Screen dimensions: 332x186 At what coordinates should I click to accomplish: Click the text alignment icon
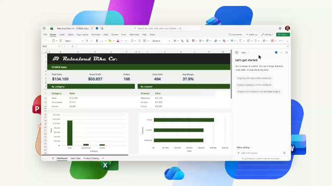pyautogui.click(x=132, y=41)
